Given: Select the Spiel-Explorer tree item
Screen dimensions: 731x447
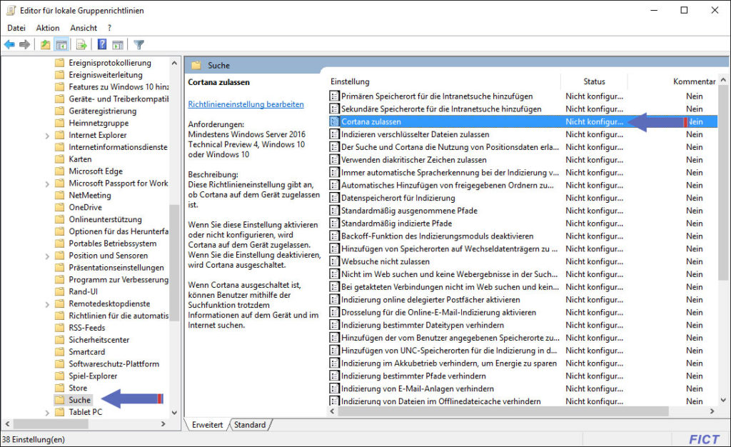Looking at the screenshot, I should tap(93, 376).
